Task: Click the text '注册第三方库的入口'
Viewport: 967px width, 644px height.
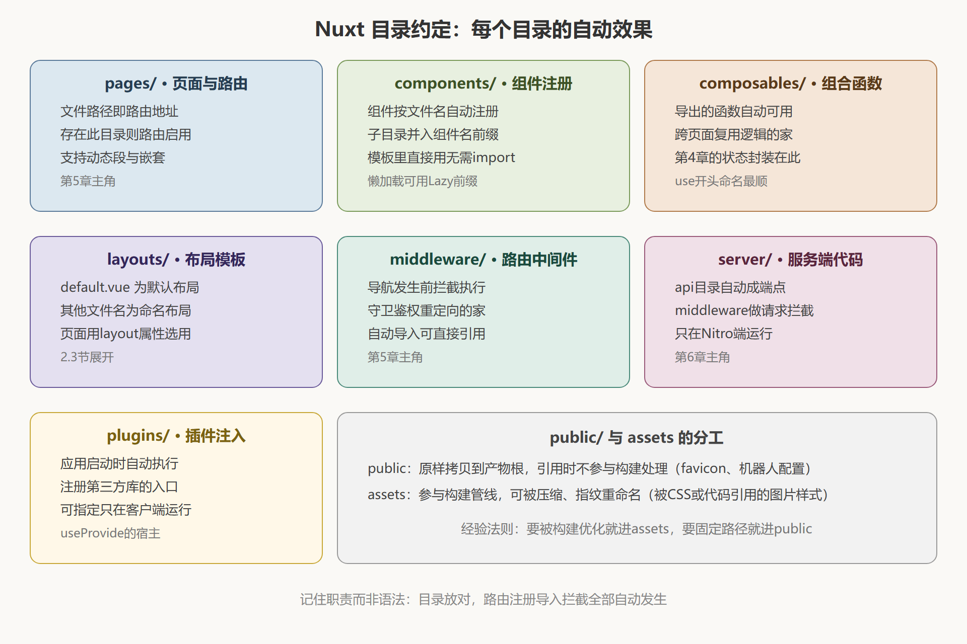Action: [x=119, y=487]
